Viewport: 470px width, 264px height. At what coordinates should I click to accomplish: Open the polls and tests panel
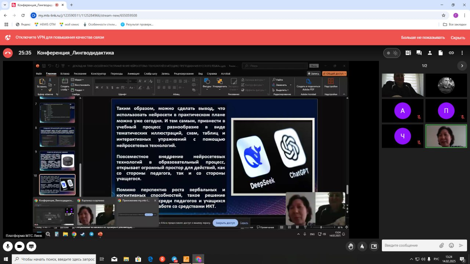tap(408, 53)
